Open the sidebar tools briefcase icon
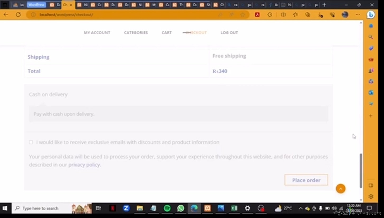The width and height of the screenshot is (384, 218). (371, 60)
